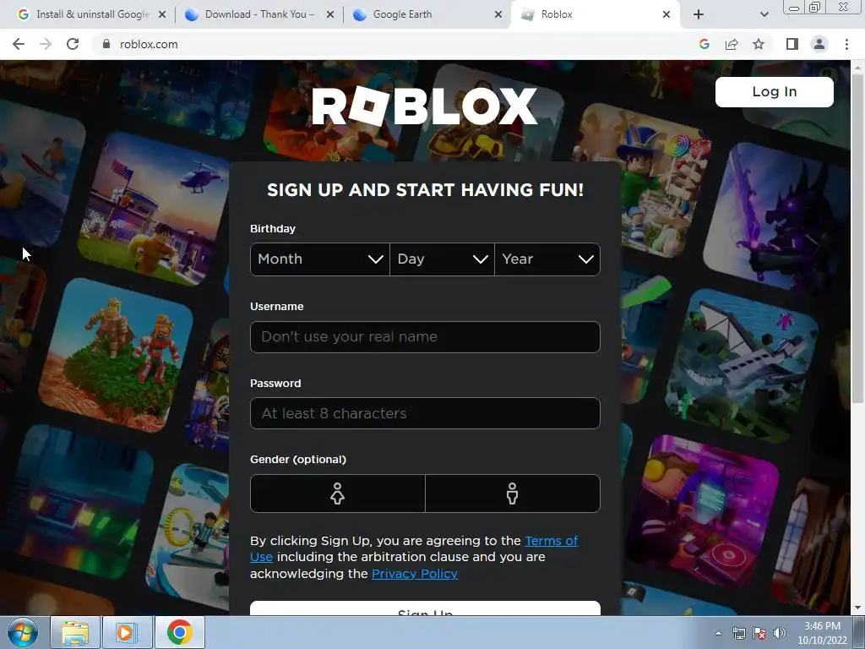Viewport: 865px width, 649px height.
Task: Close the Install & uninstall Google tab
Action: pyautogui.click(x=162, y=15)
